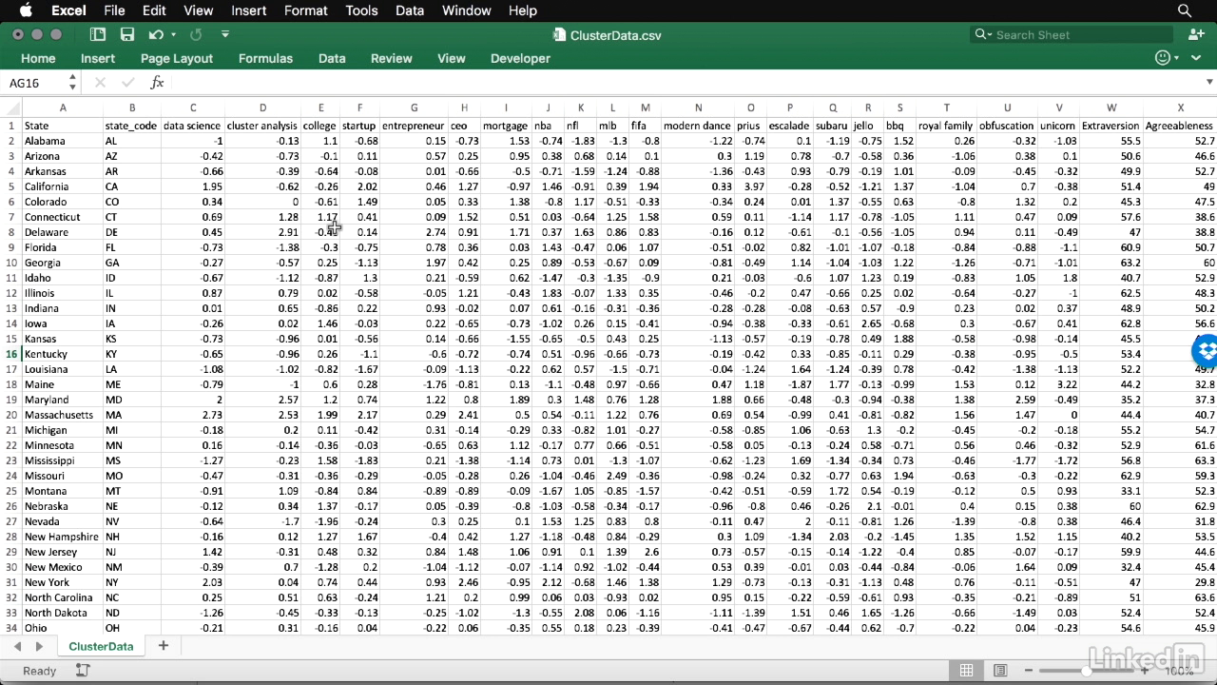Image resolution: width=1217 pixels, height=685 pixels.
Task: Click the Share workbook person icon
Action: pyautogui.click(x=1196, y=34)
